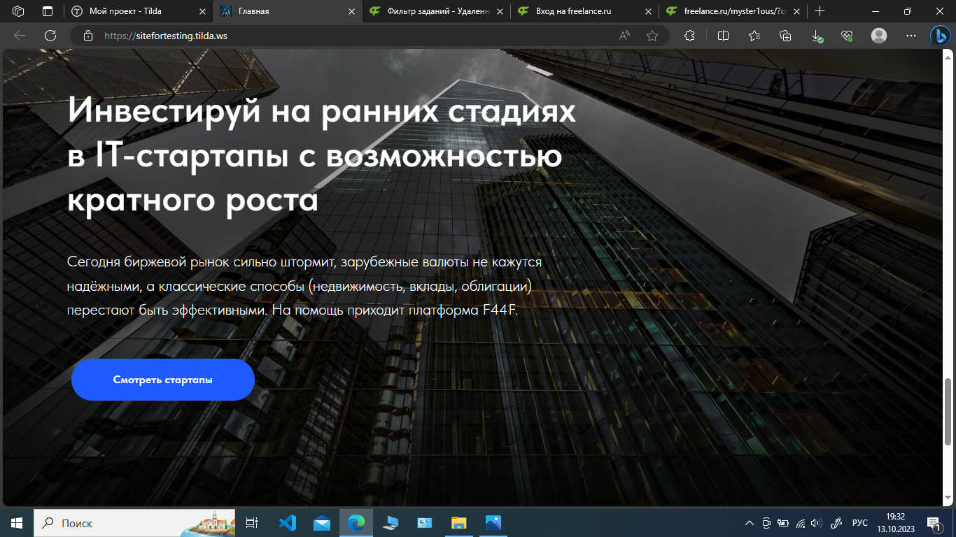Image resolution: width=956 pixels, height=537 pixels.
Task: Reload the page with the Refresh icon
Action: pyautogui.click(x=50, y=36)
